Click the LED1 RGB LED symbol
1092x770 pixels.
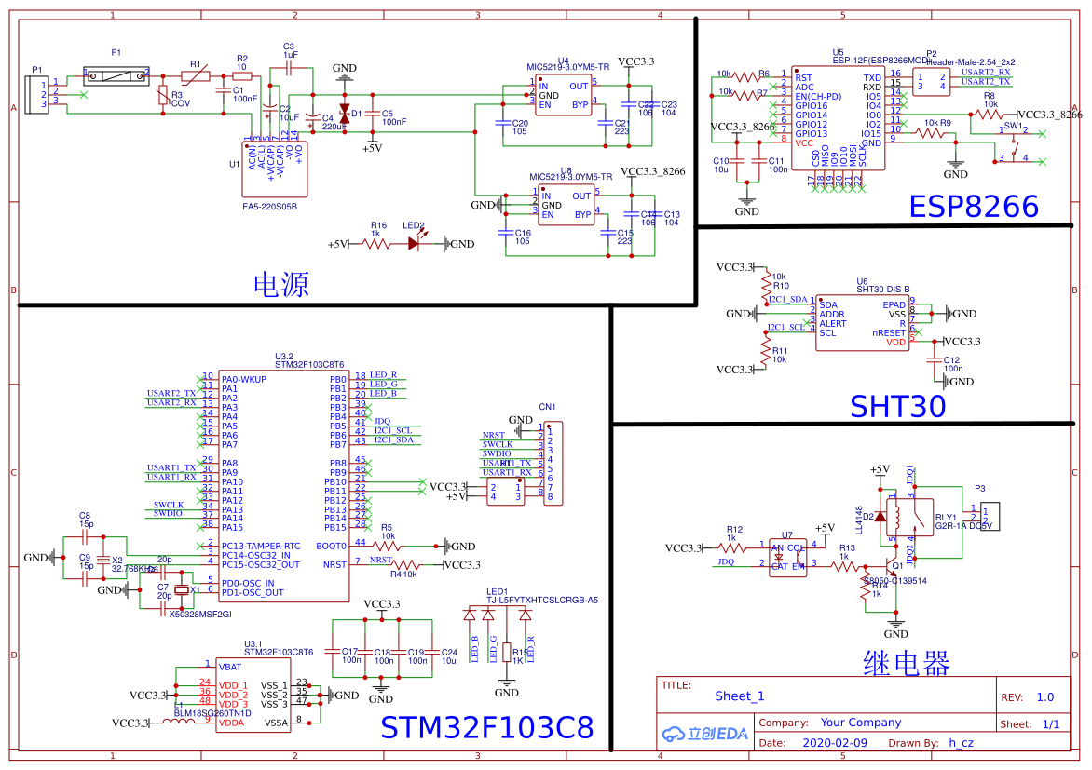(x=498, y=615)
